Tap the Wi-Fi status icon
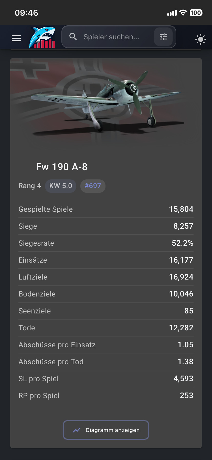The width and height of the screenshot is (212, 460). coord(183,13)
